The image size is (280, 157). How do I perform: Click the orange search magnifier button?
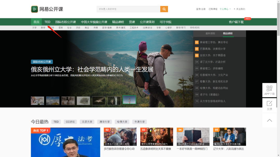coord(164,9)
